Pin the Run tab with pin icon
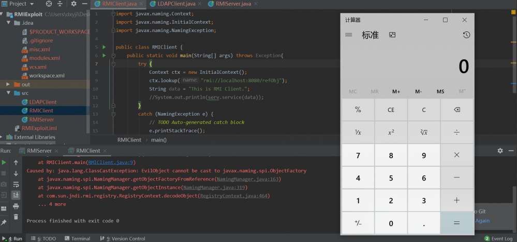This screenshot has height=242, width=517. click(4, 222)
